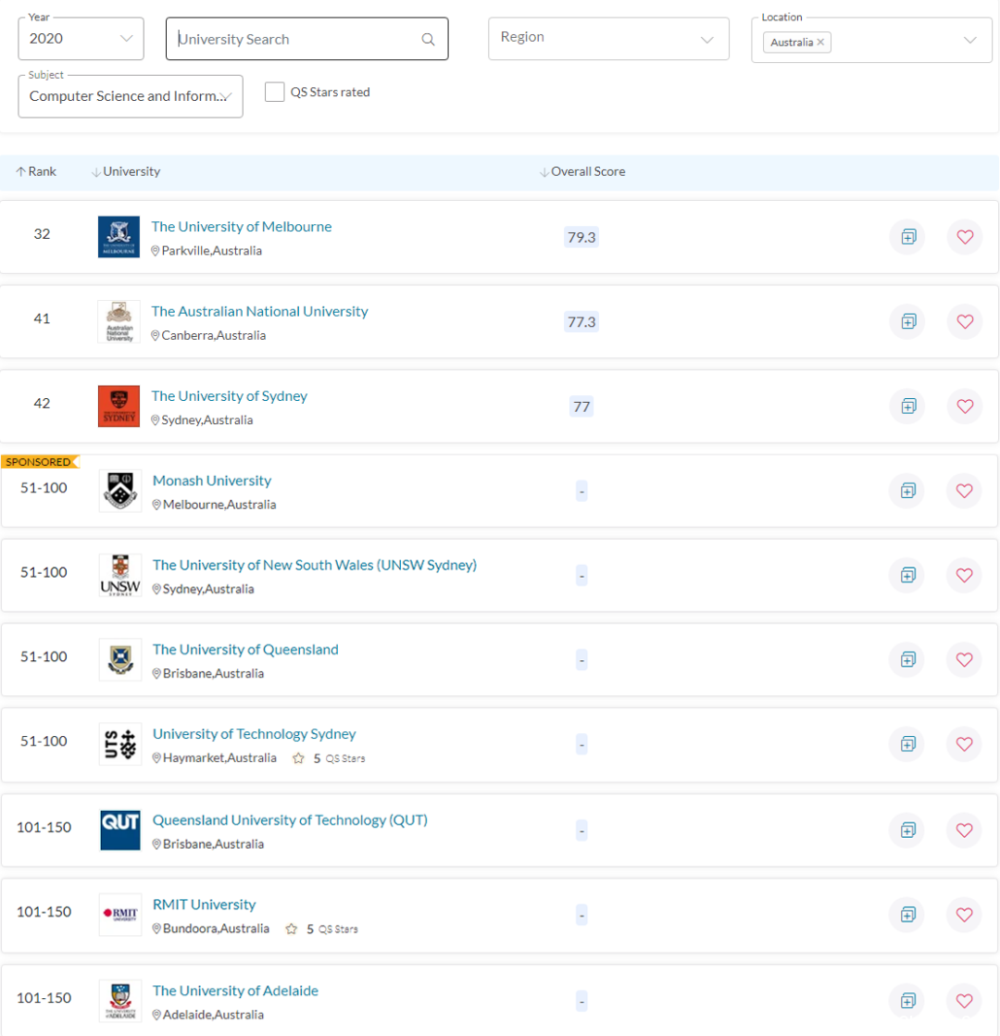Screen dimensions: 1000x1036
Task: Open The University of Melbourne page
Action: (242, 227)
